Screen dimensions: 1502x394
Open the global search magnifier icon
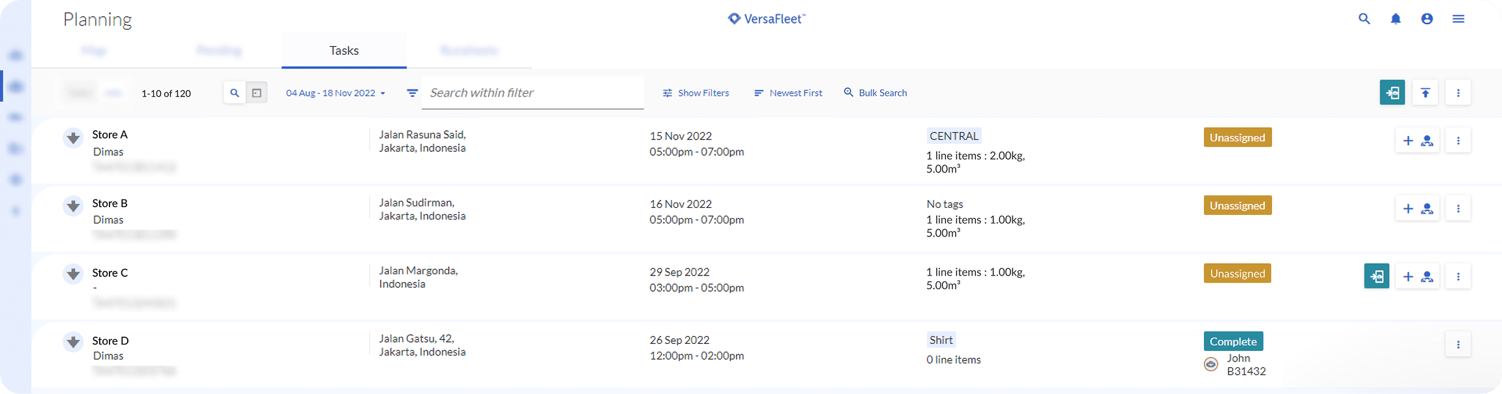[x=1364, y=19]
